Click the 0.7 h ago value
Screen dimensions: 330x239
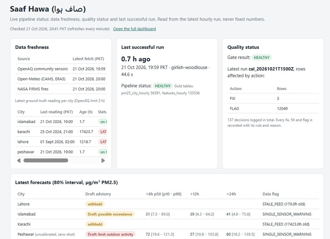point(136,59)
